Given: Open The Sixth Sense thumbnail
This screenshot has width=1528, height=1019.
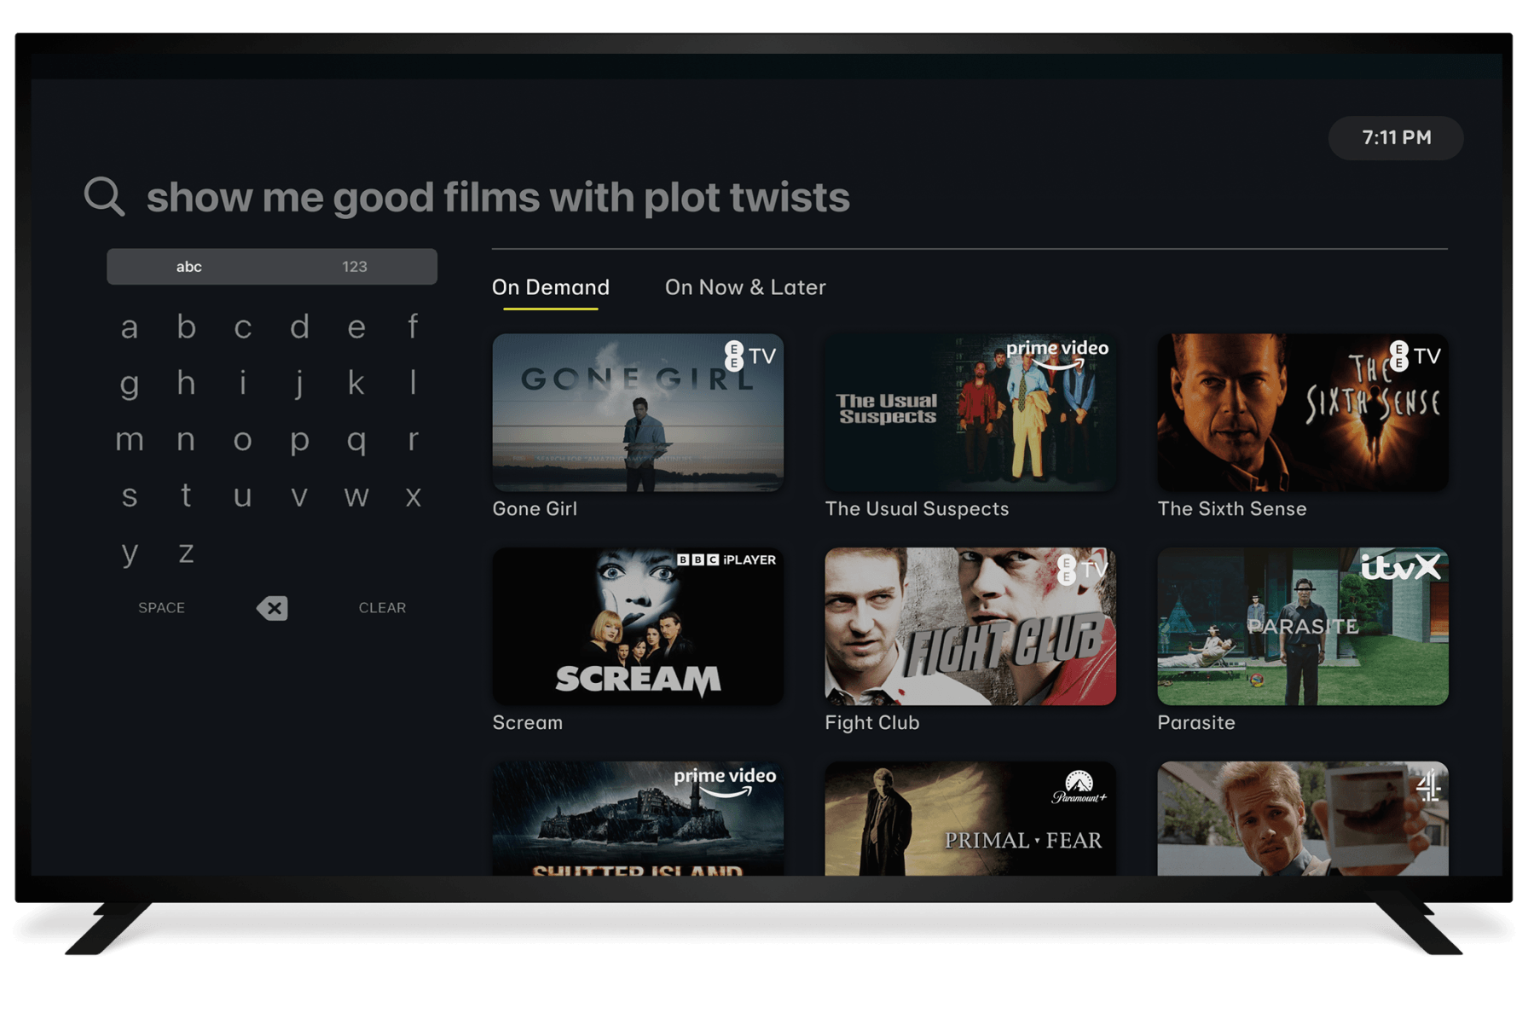Looking at the screenshot, I should click(1302, 412).
